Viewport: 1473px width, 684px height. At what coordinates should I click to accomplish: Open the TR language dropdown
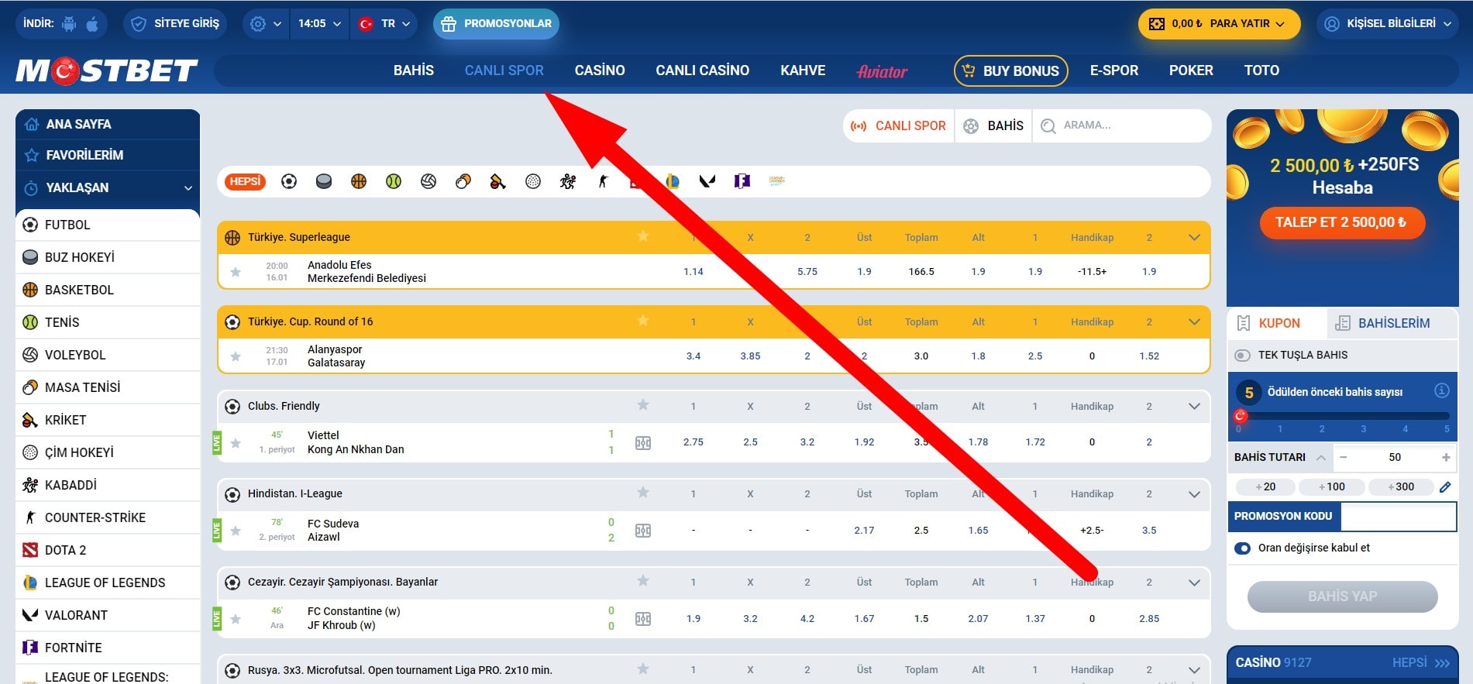tap(384, 24)
